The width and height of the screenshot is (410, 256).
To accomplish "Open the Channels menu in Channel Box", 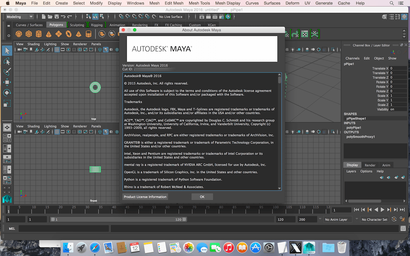I will (x=352, y=58).
